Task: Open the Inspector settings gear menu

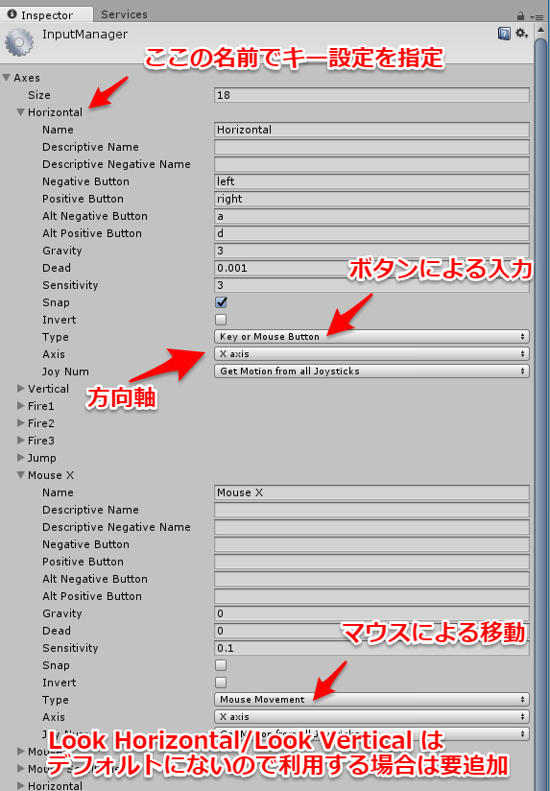Action: pos(522,34)
